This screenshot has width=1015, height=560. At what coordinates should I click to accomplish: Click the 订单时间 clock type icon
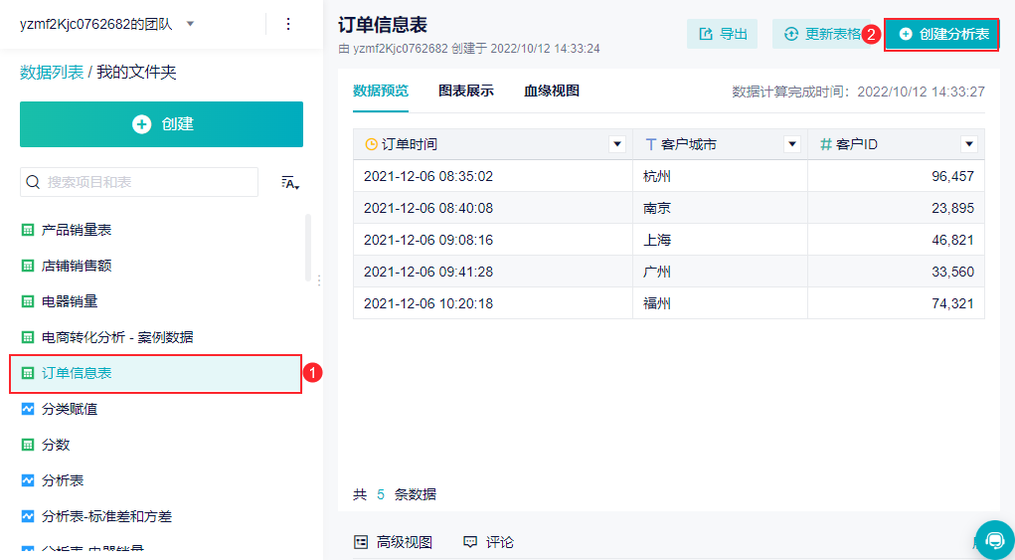372,144
